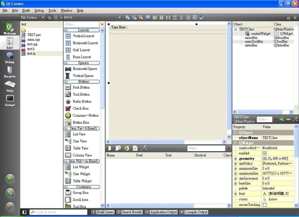
Task: Click the lay out in grid toolbar icon
Action: 188,17
